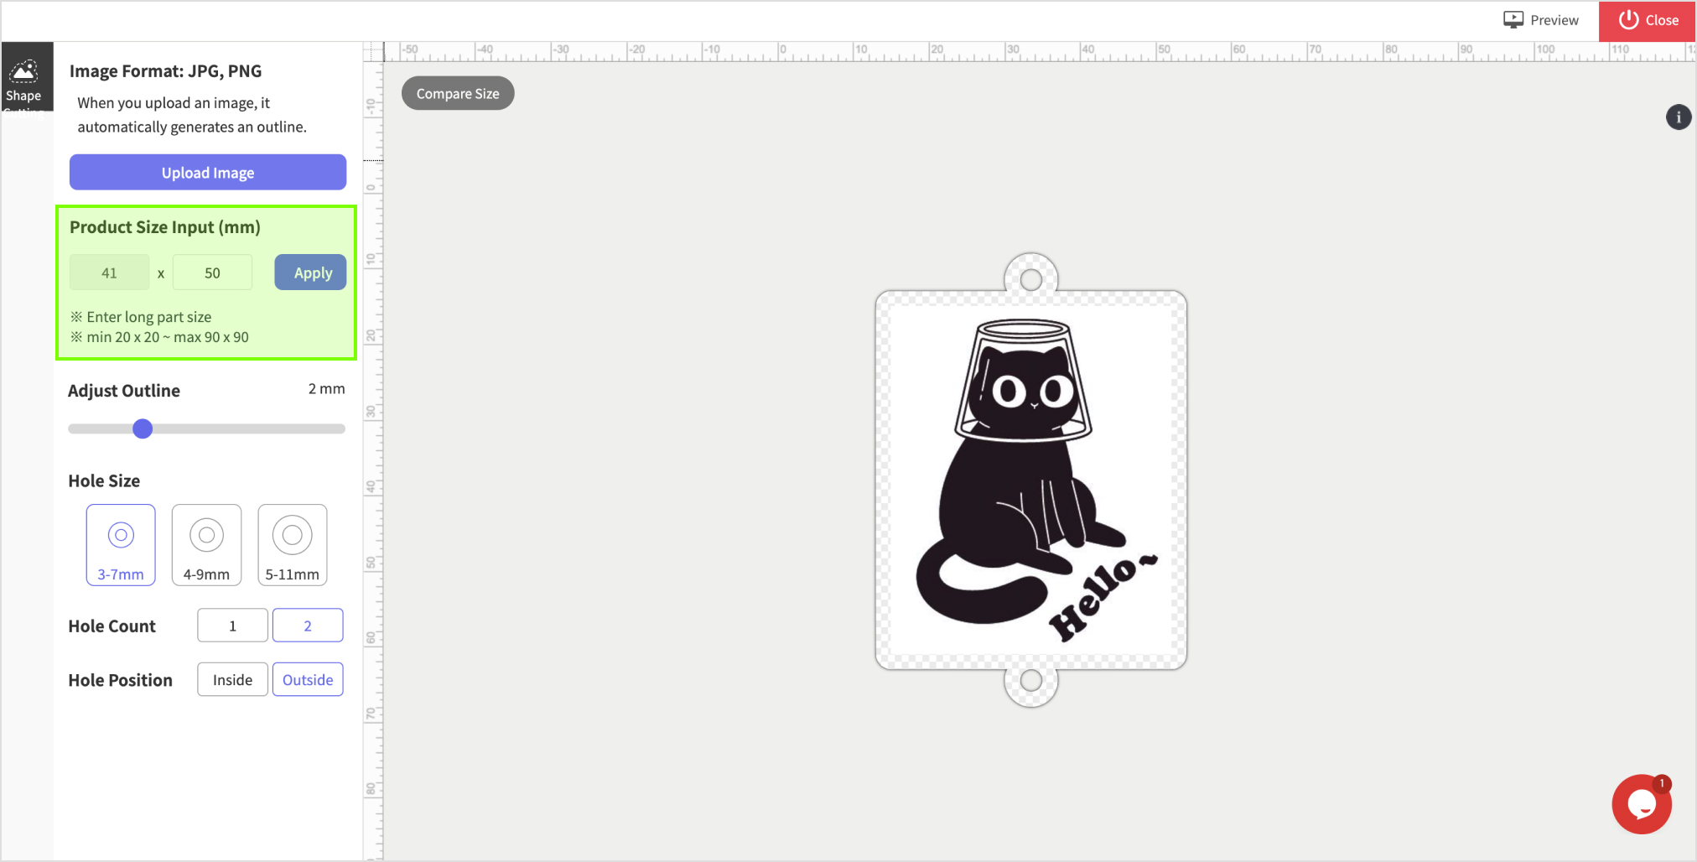
Task: Click the Compare Size button
Action: (458, 93)
